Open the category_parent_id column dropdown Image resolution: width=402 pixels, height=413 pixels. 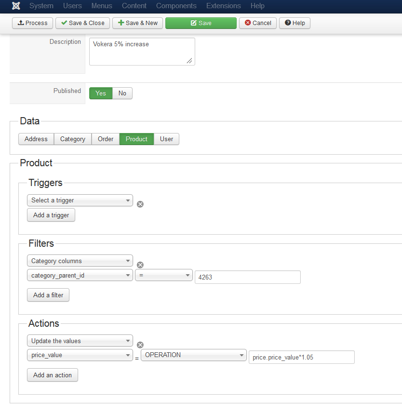tap(80, 275)
